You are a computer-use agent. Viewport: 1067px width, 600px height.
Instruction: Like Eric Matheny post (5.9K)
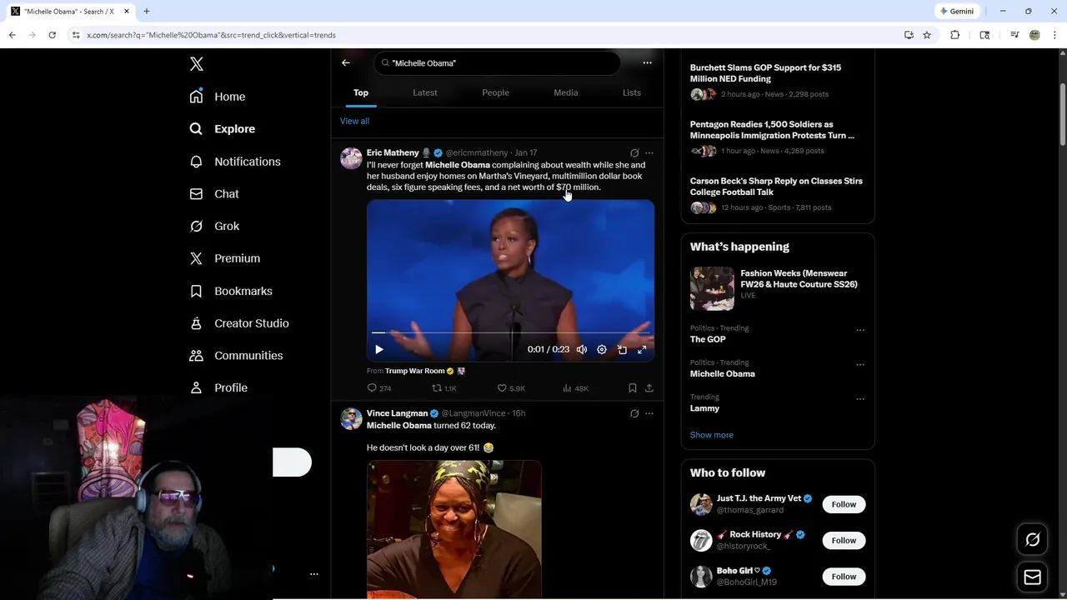[511, 388]
